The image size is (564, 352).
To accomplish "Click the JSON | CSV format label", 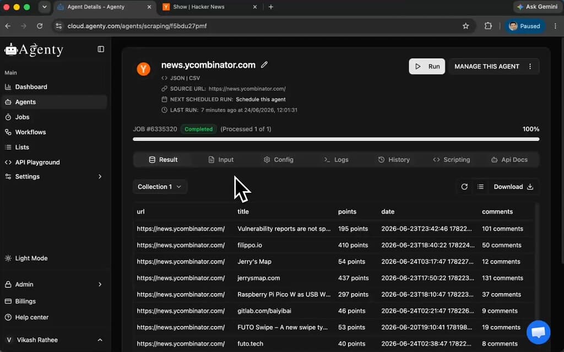I will pos(185,78).
